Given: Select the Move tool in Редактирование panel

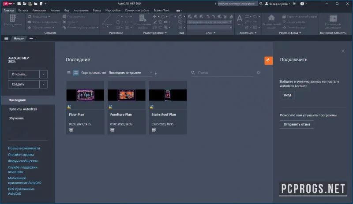Looking at the screenshot, I should coord(154,16).
